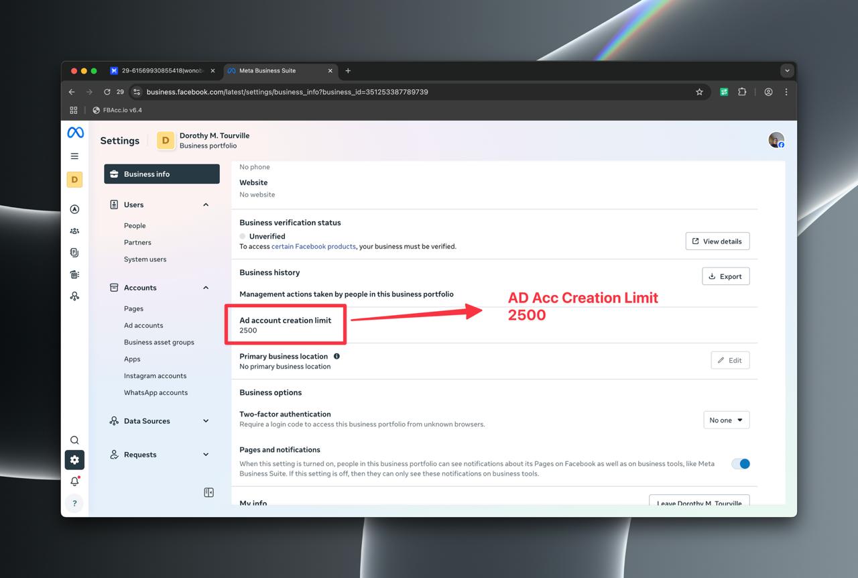Collapse the settings panel icon
Viewport: 858px width, 578px height.
(208, 493)
